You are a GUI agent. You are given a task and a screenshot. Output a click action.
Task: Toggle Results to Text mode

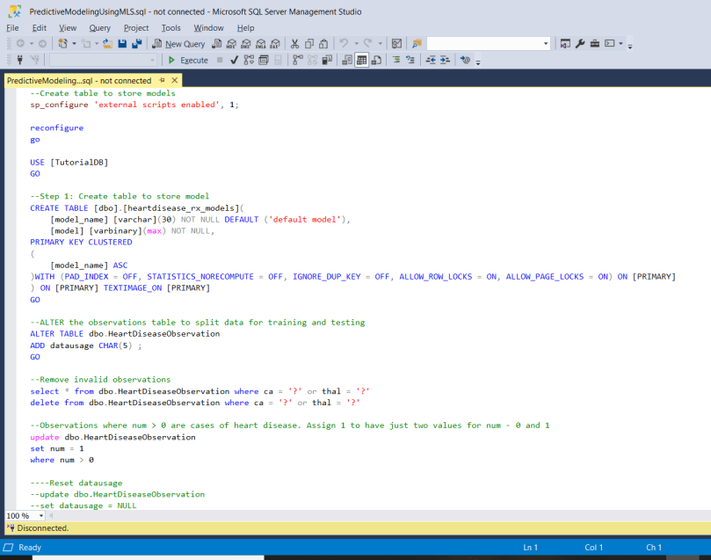345,60
